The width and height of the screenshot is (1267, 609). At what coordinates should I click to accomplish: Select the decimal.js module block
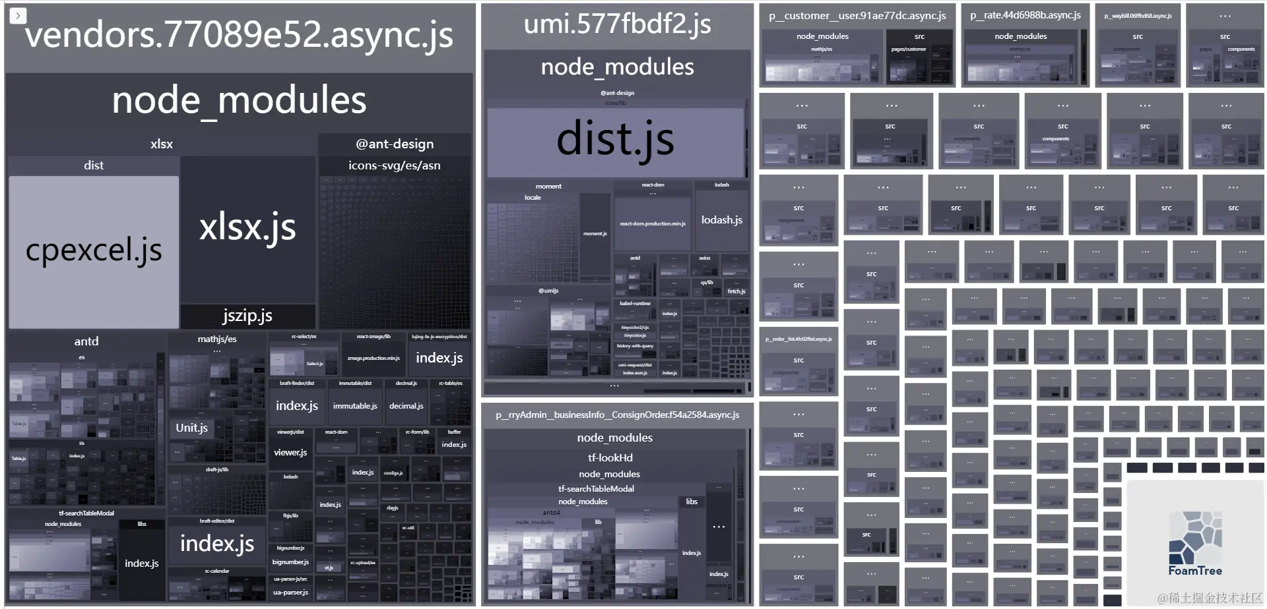point(406,406)
